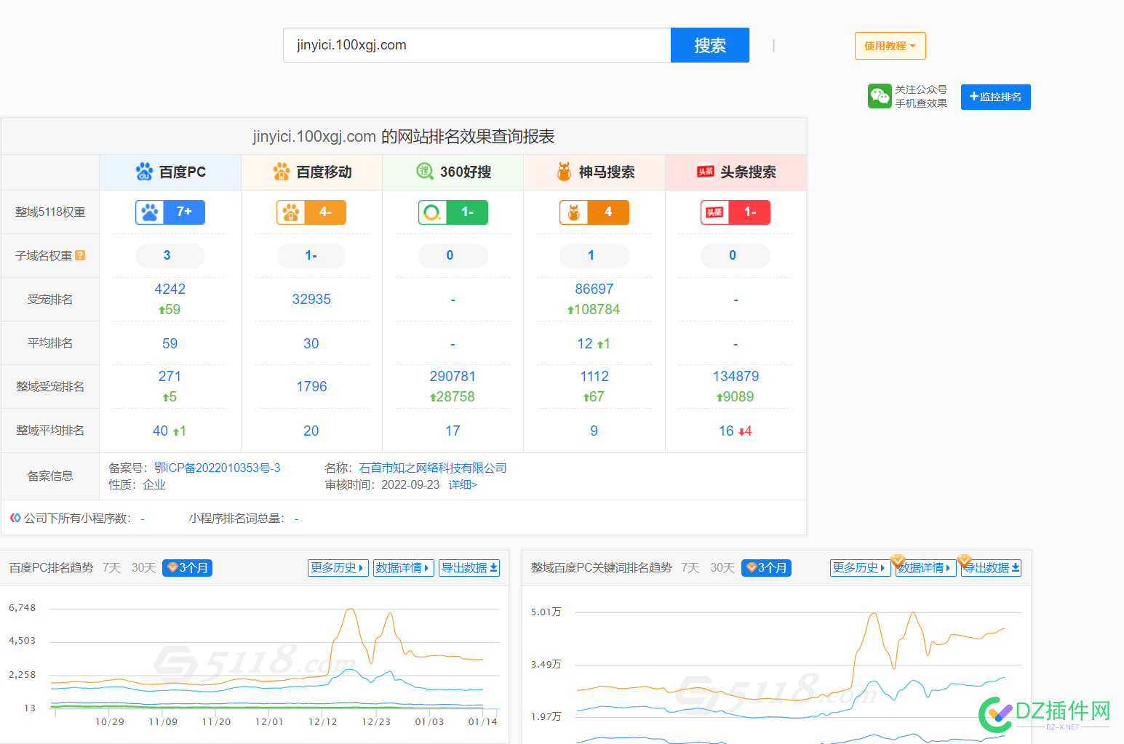This screenshot has width=1124, height=744.
Task: Click Baidu Mobile ranking value 32935
Action: coord(311,299)
